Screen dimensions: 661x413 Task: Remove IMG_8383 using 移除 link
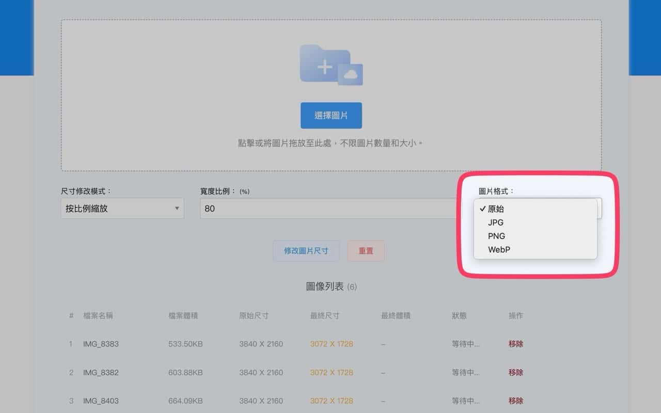pos(515,344)
